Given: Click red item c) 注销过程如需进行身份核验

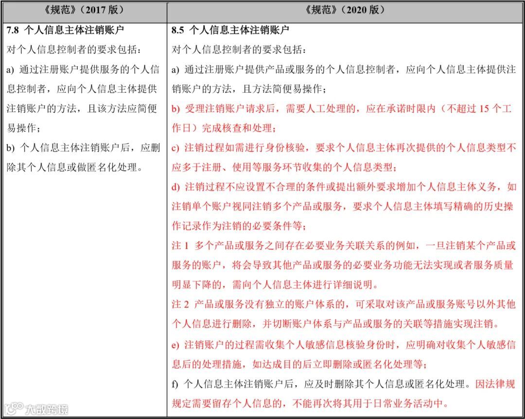Looking at the screenshot, I should tap(344, 147).
